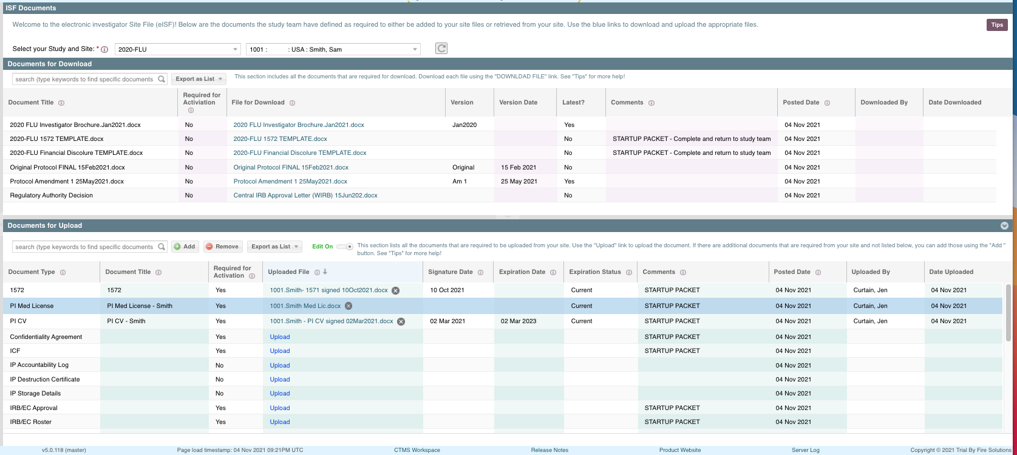Clear the Smith Med Lic uploaded file

349,306
